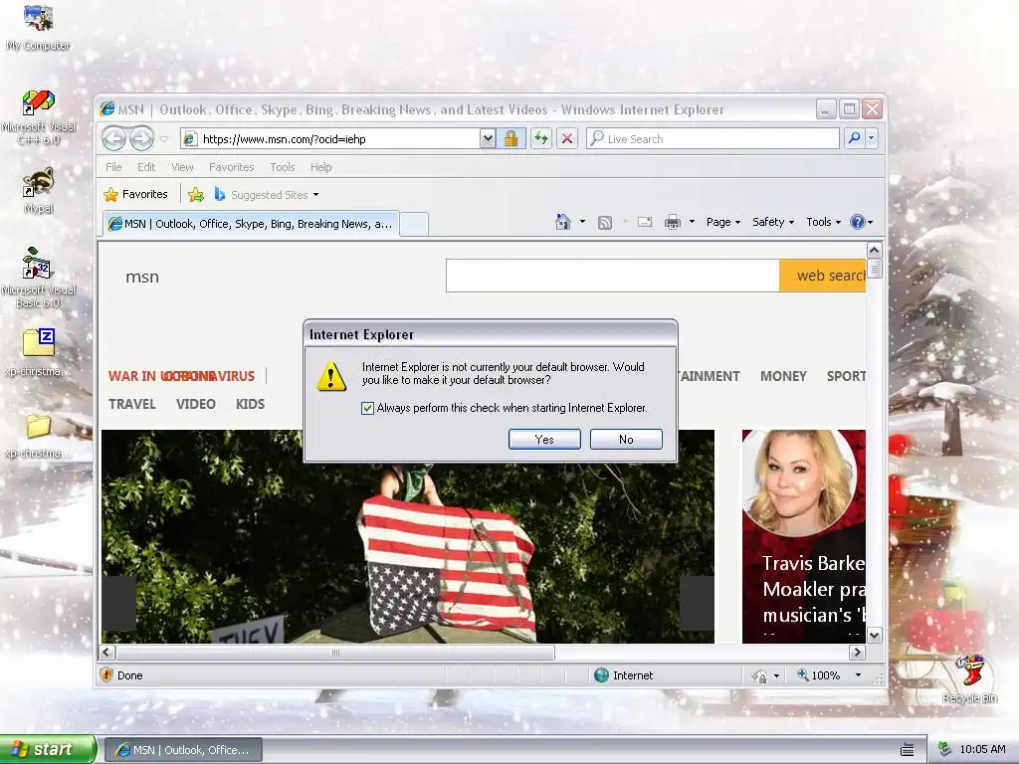Open the Safety dropdown menu

pos(773,222)
